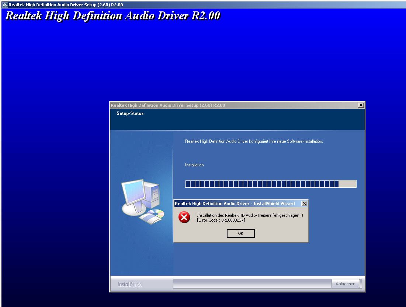Click the error code 0xE0000227 text
The height and width of the screenshot is (307, 406).
point(221,220)
